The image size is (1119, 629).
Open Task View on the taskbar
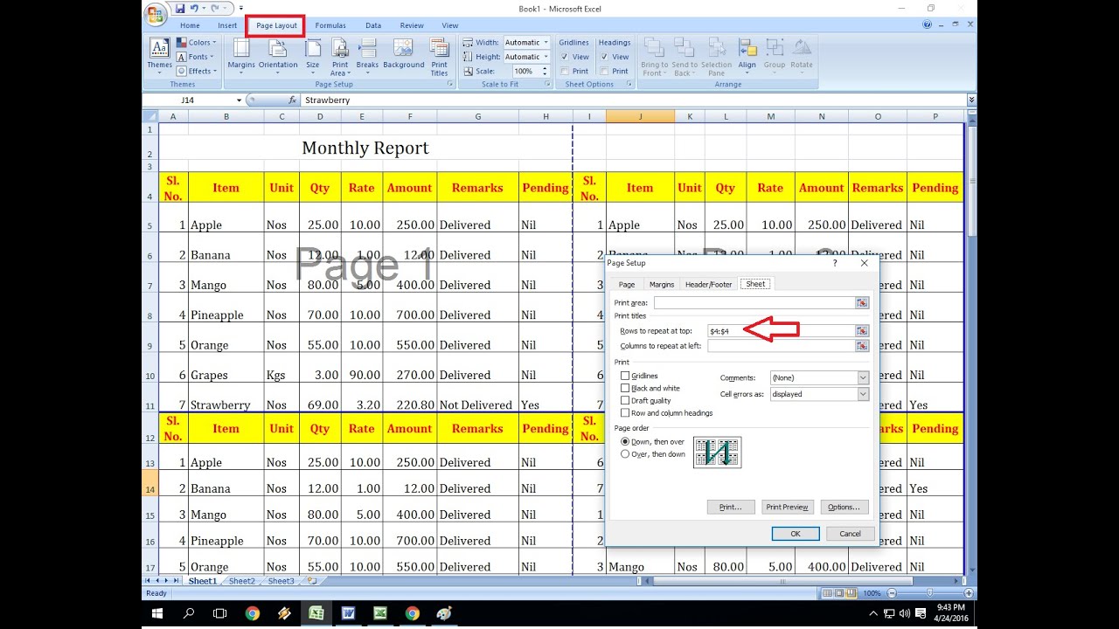tap(220, 613)
